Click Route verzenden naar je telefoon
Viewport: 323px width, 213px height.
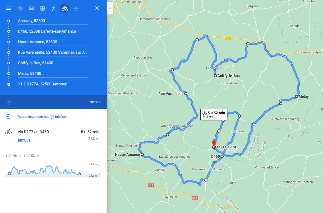click(43, 117)
